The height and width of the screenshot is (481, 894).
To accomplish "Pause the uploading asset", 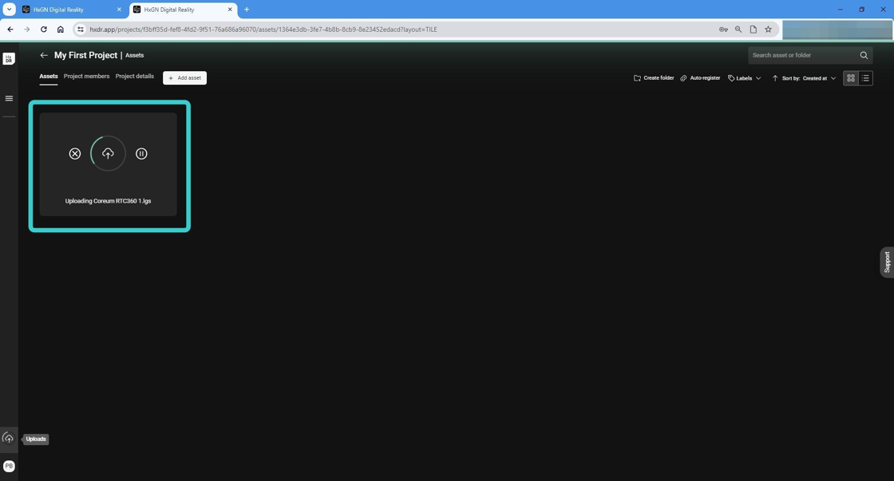I will tap(141, 154).
